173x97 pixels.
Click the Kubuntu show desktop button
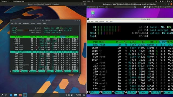tap(84, 95)
